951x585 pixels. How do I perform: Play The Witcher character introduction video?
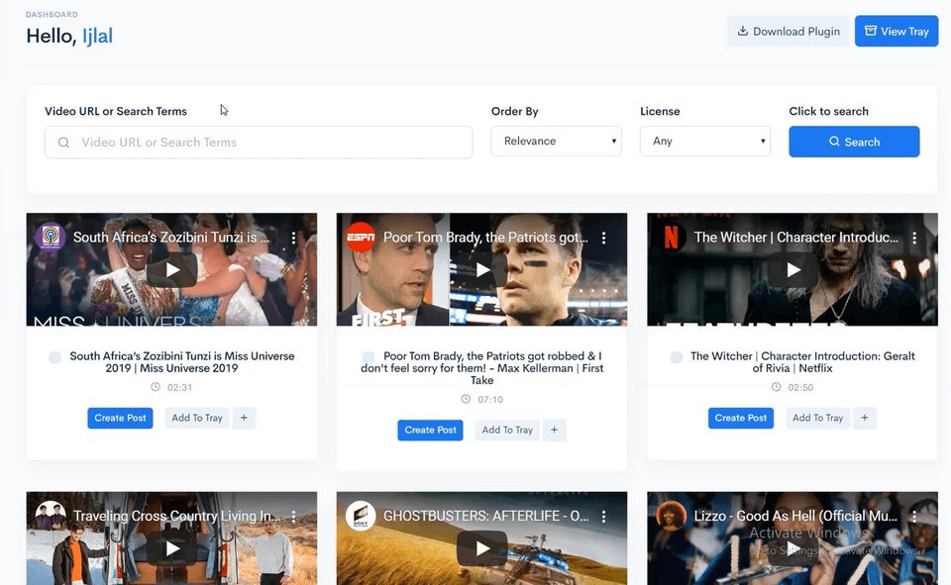click(x=792, y=270)
